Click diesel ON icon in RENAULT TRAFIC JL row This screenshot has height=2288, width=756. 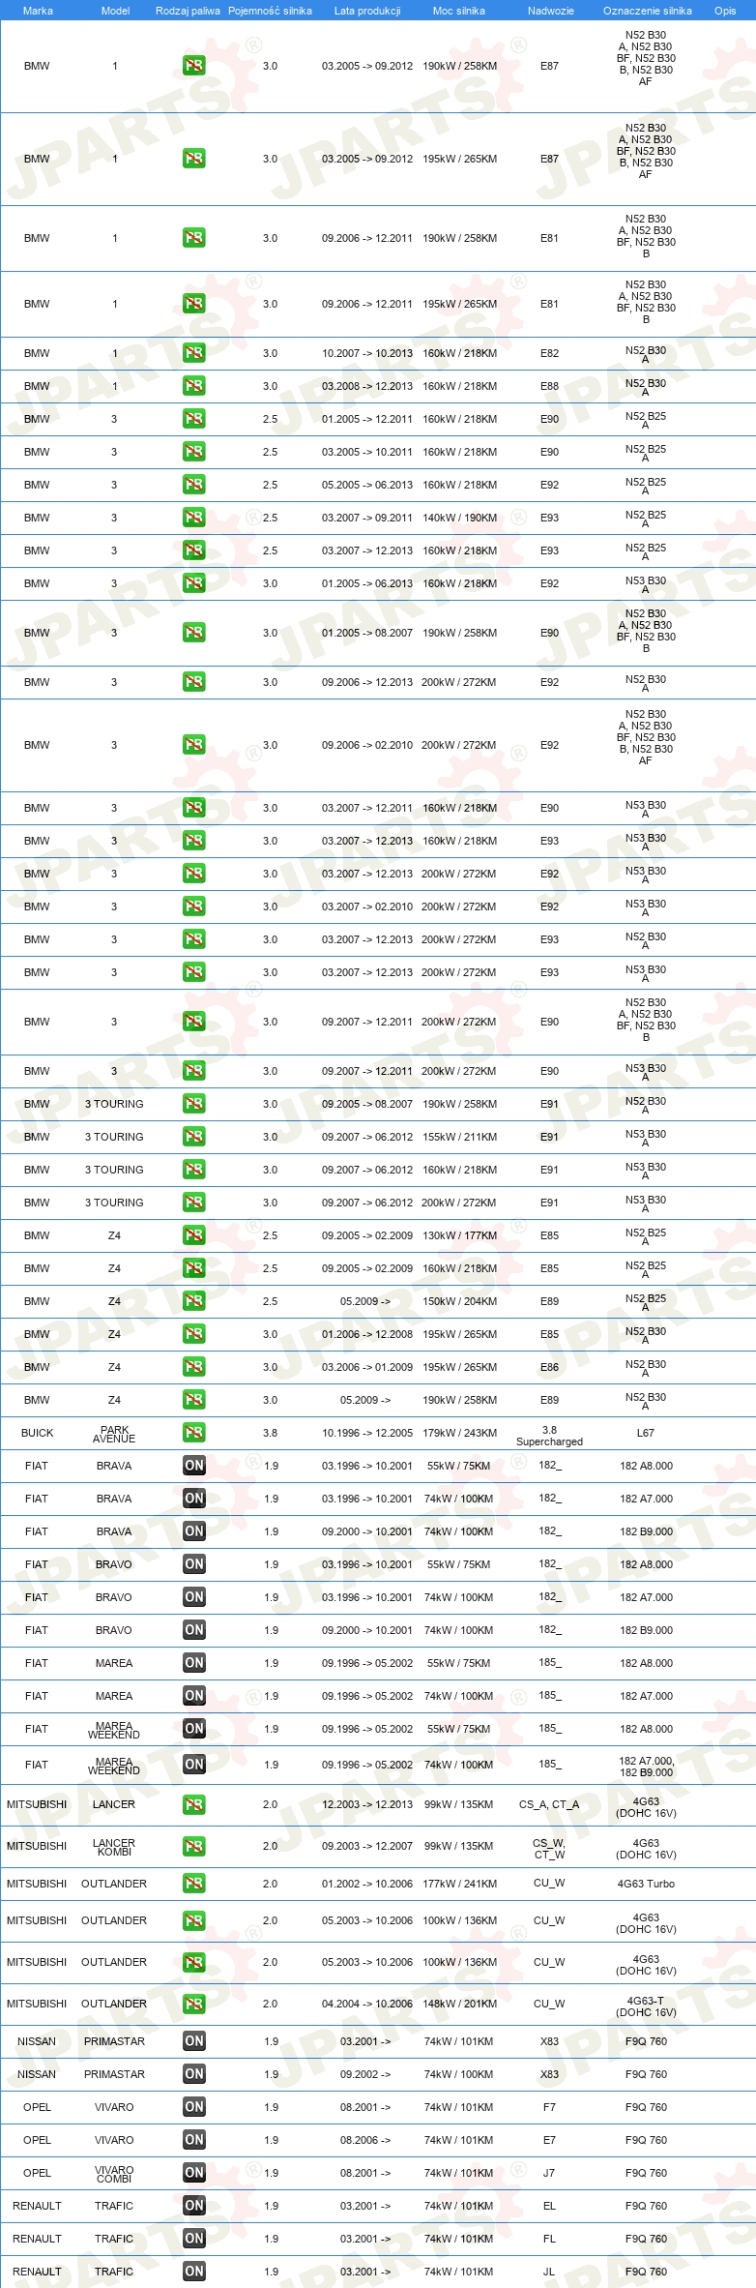tap(193, 2272)
